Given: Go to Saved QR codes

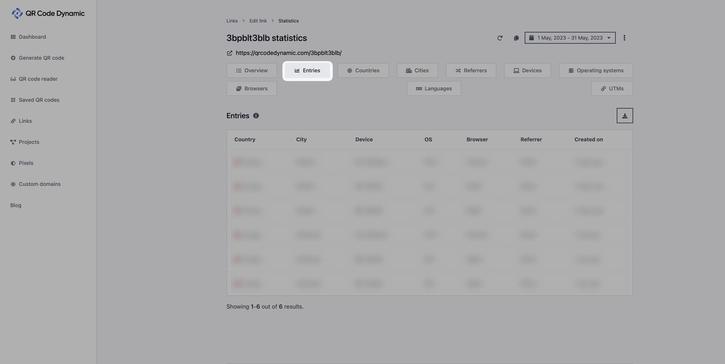Looking at the screenshot, I should coord(35,100).
